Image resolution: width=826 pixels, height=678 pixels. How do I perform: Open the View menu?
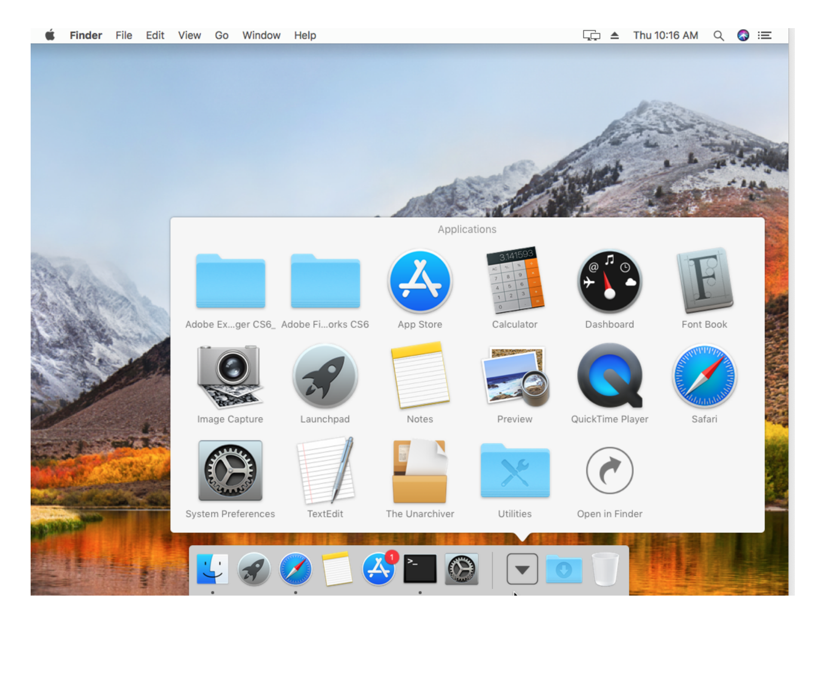click(189, 36)
